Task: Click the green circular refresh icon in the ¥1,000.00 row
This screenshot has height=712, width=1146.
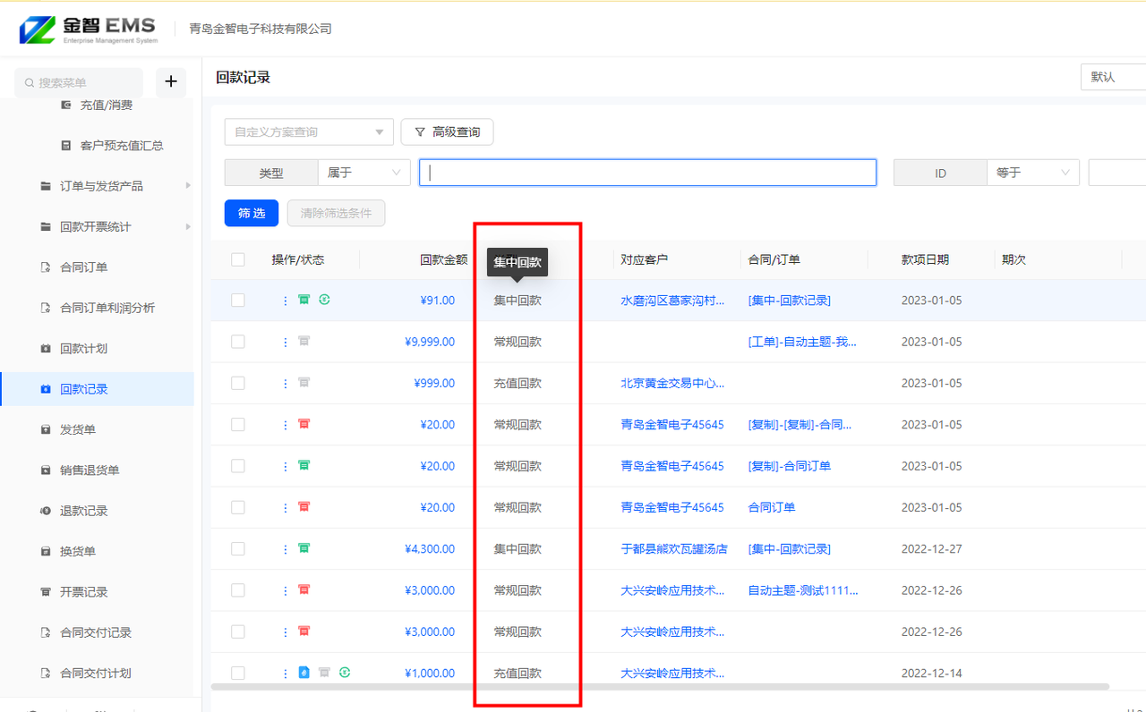Action: point(345,672)
